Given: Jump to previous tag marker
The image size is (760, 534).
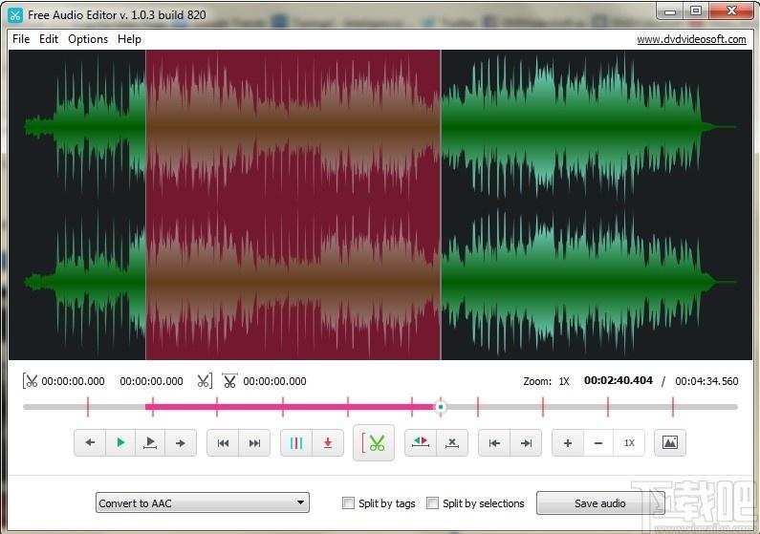Looking at the screenshot, I should (223, 442).
